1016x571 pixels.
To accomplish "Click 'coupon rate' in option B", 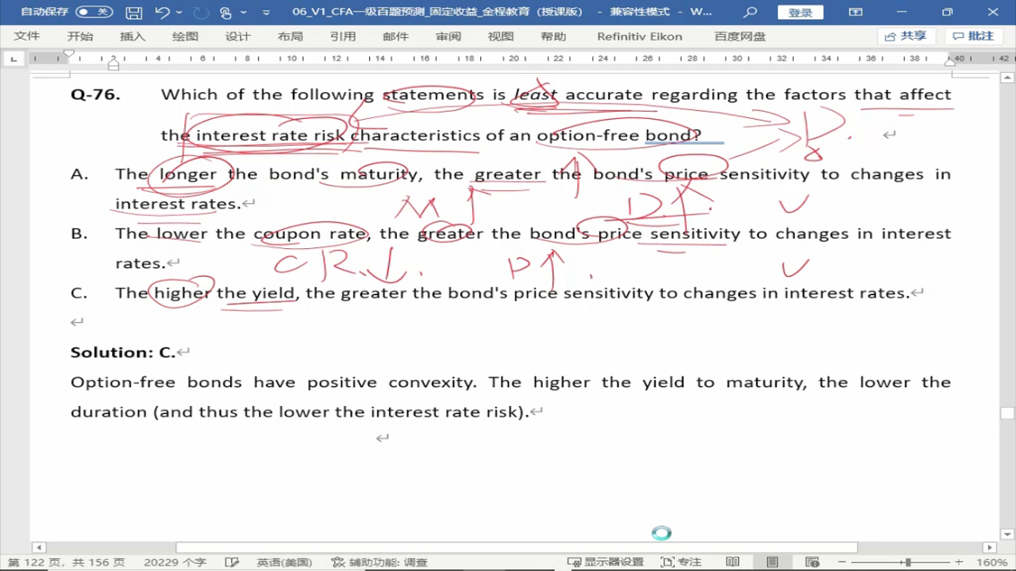I will [309, 233].
